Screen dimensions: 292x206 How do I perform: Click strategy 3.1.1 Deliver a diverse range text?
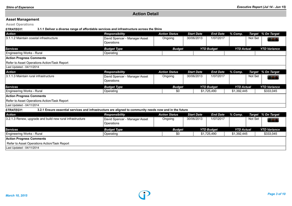click(99, 29)
